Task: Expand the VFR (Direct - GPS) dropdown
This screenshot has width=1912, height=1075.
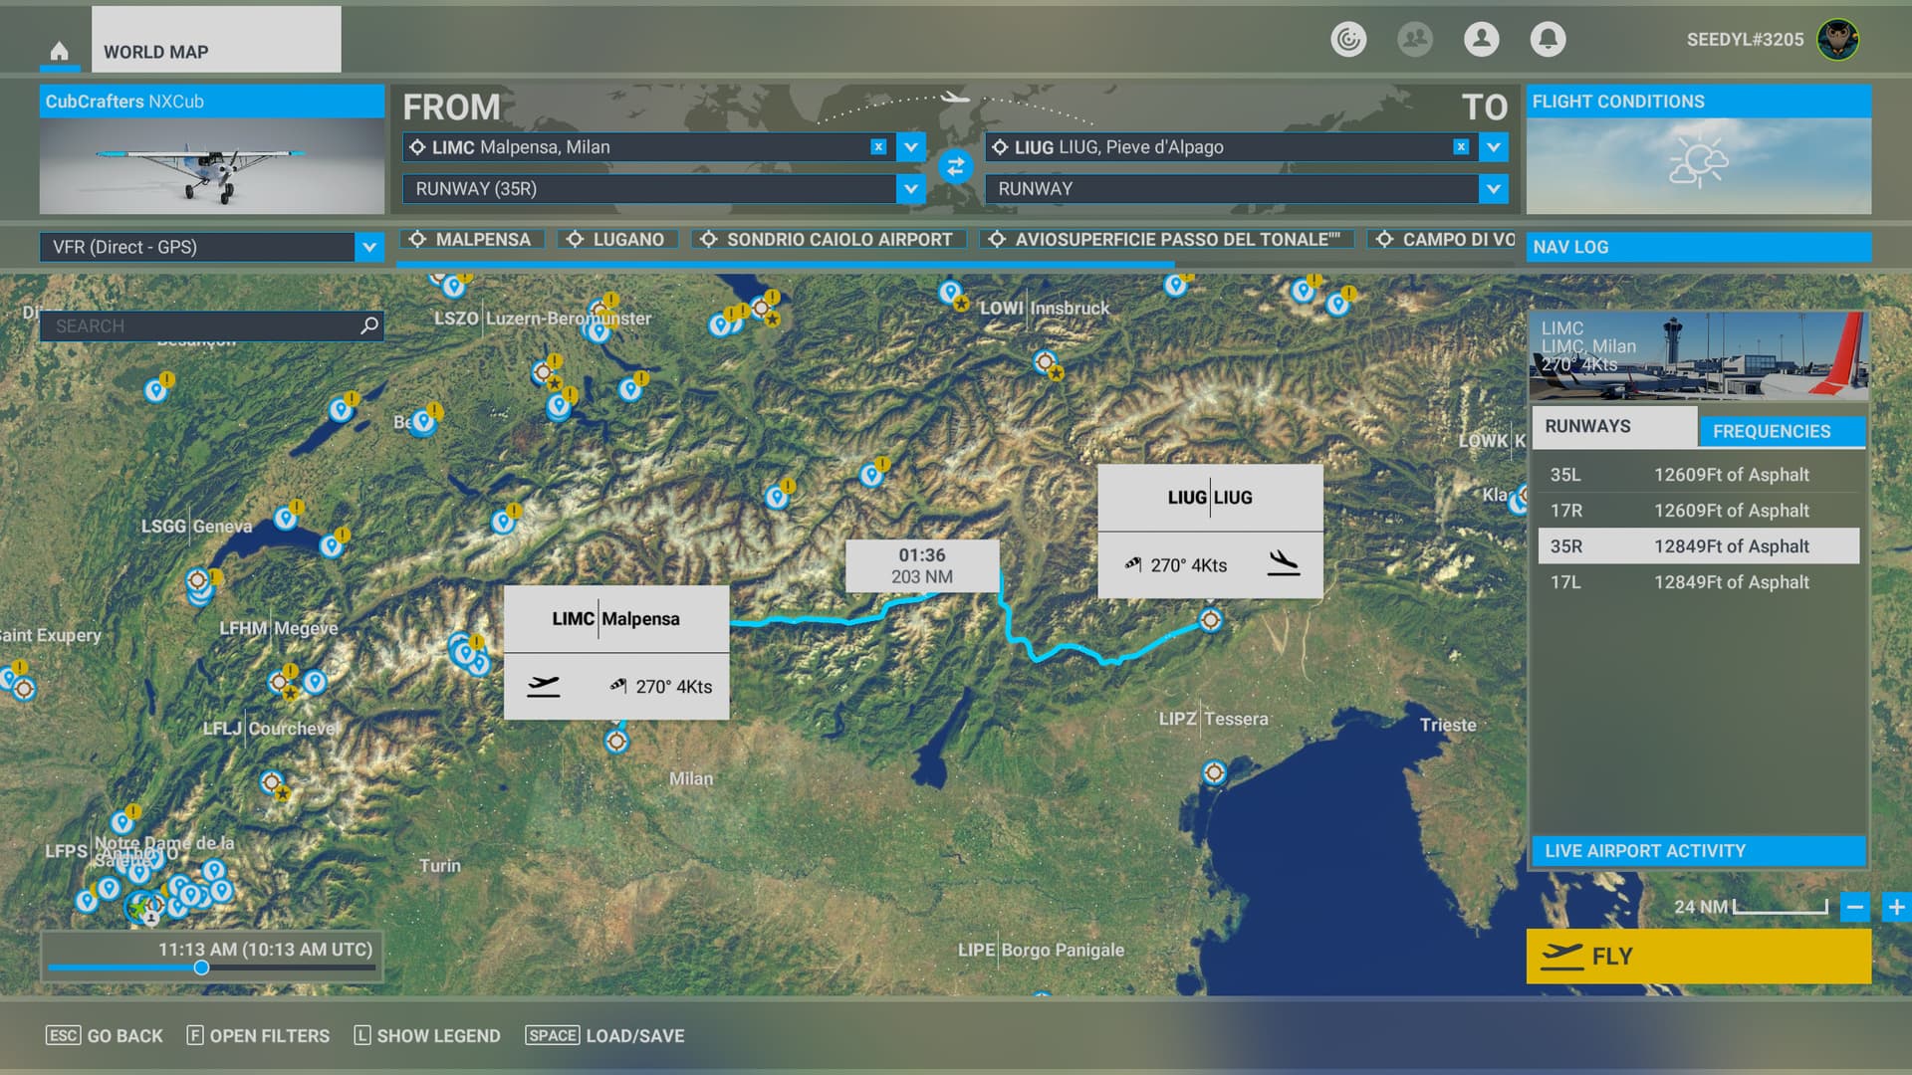Action: pyautogui.click(x=369, y=247)
